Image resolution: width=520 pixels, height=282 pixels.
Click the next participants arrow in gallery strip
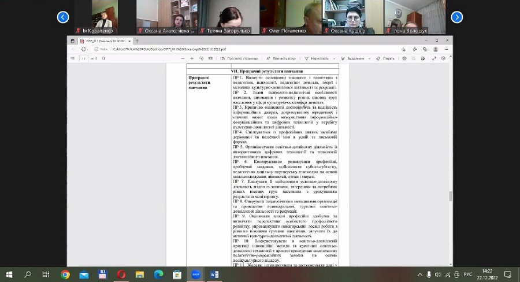(x=456, y=17)
